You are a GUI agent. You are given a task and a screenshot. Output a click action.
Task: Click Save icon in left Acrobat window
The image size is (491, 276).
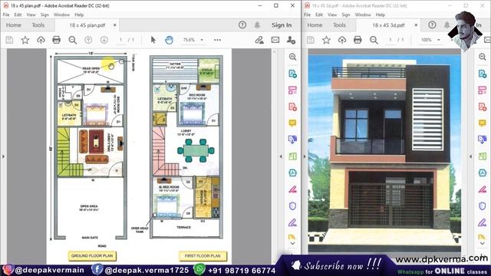pyautogui.click(x=9, y=40)
